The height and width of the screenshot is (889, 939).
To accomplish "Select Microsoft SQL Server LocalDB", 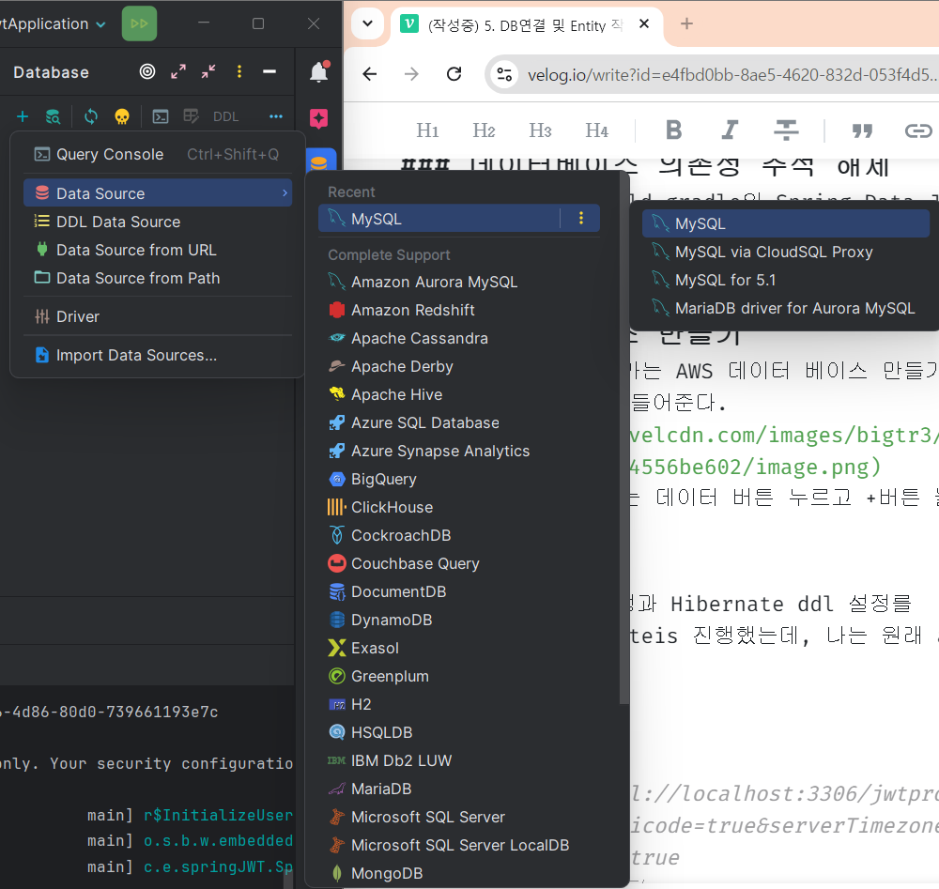I will (459, 845).
